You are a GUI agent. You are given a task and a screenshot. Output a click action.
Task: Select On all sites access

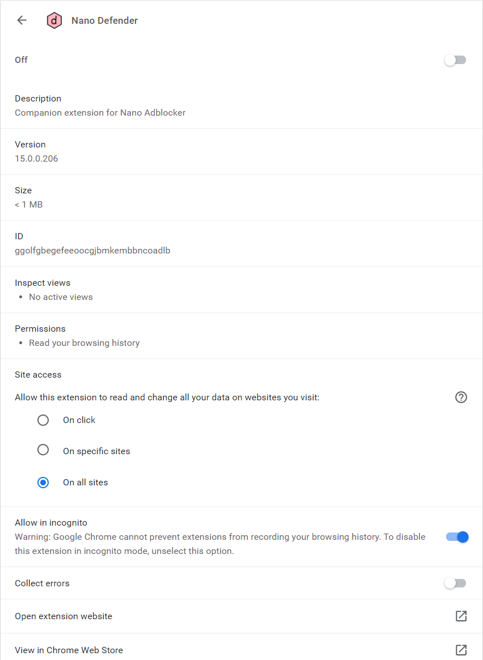tap(43, 483)
